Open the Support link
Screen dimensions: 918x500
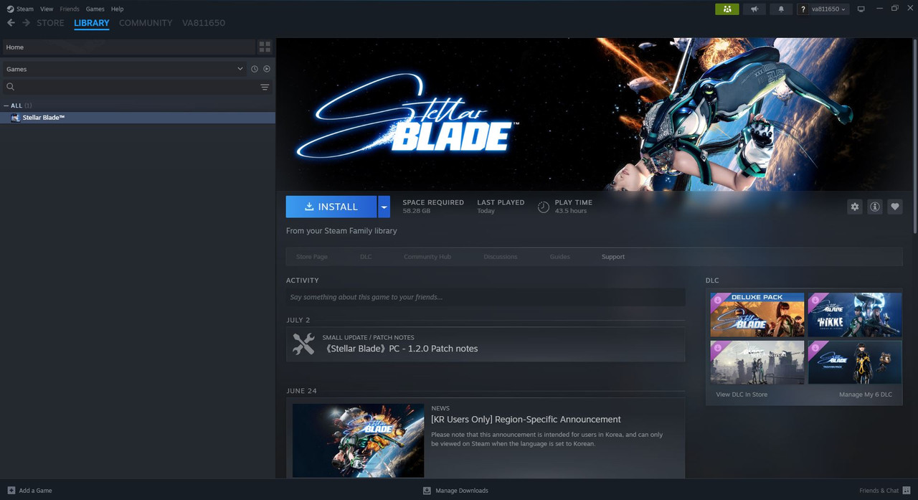click(613, 257)
